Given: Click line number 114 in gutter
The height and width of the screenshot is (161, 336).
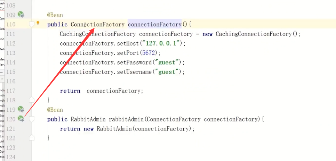Looking at the screenshot, I should point(11,62).
